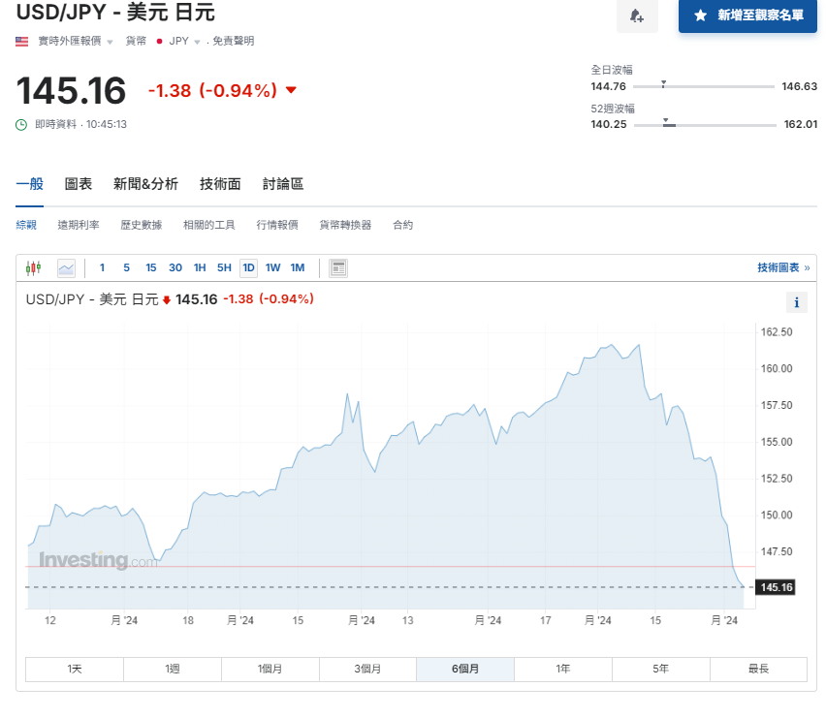
Task: Switch to the area chart icon
Action: pyautogui.click(x=66, y=267)
